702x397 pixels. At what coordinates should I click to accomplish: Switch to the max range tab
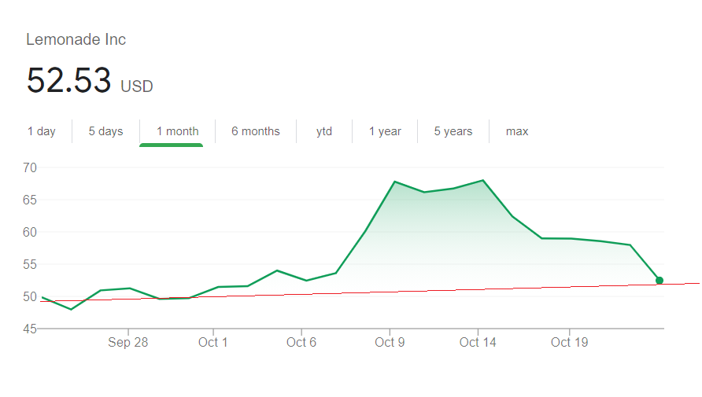point(517,131)
